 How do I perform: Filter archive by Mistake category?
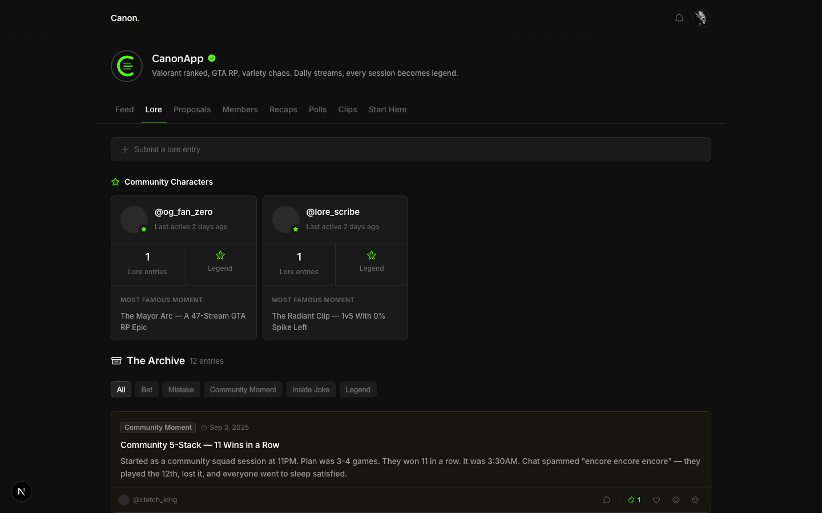coord(181,390)
